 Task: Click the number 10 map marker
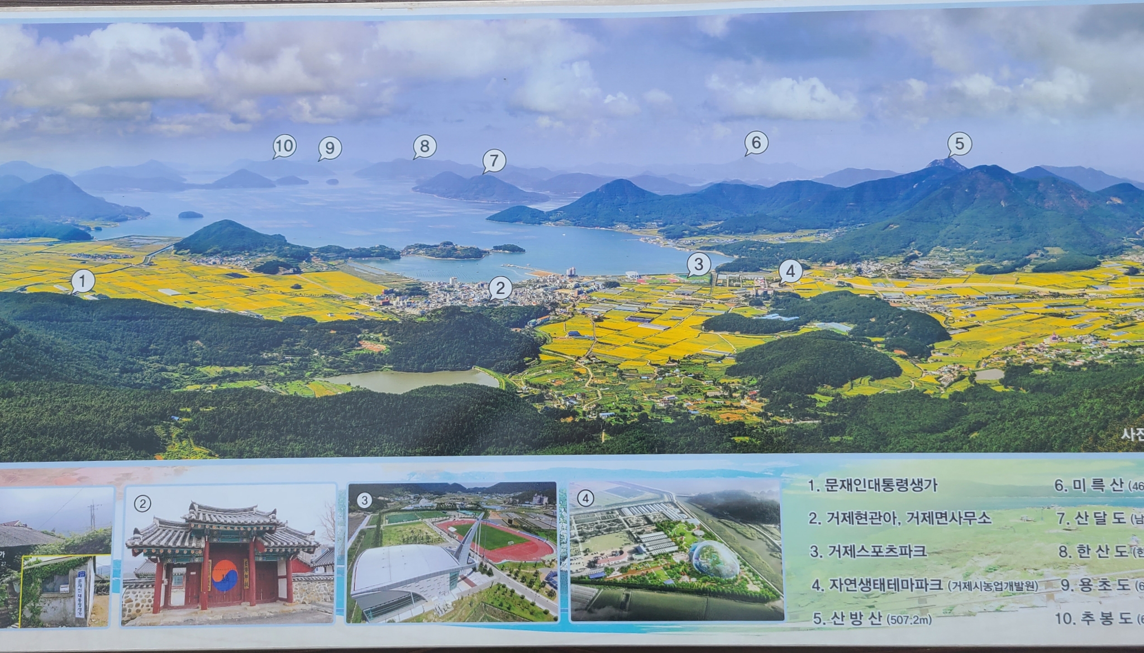pyautogui.click(x=284, y=146)
